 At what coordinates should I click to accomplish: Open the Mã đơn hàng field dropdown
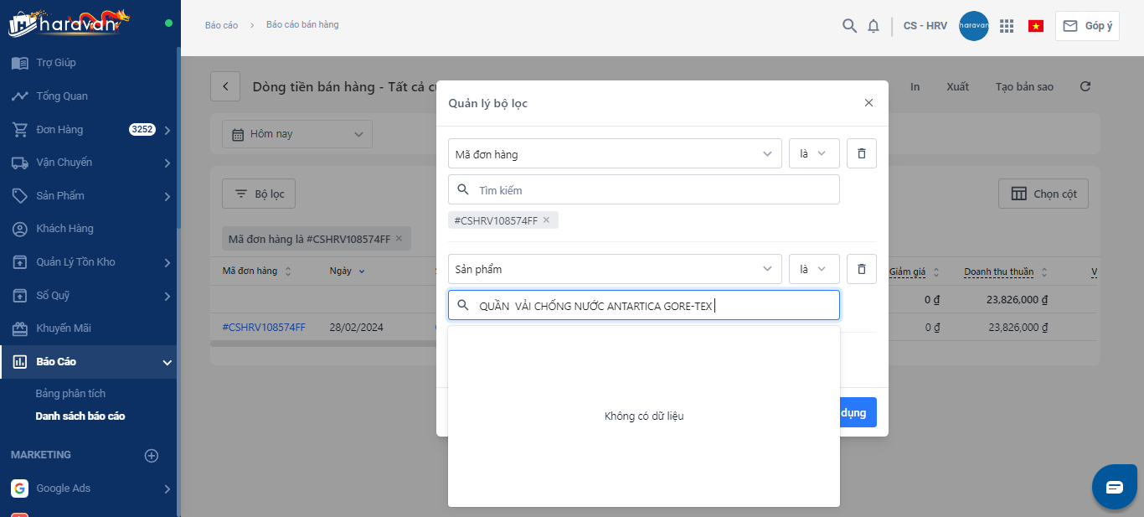(x=615, y=154)
